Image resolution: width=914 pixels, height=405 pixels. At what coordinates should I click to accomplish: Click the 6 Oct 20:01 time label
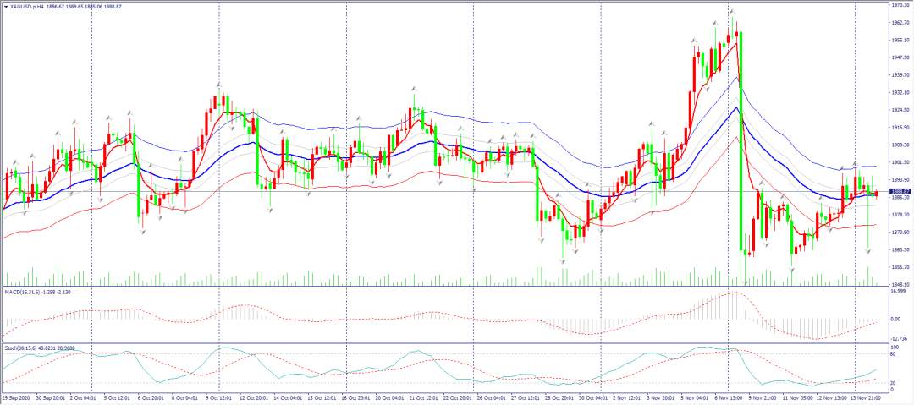tap(150, 397)
